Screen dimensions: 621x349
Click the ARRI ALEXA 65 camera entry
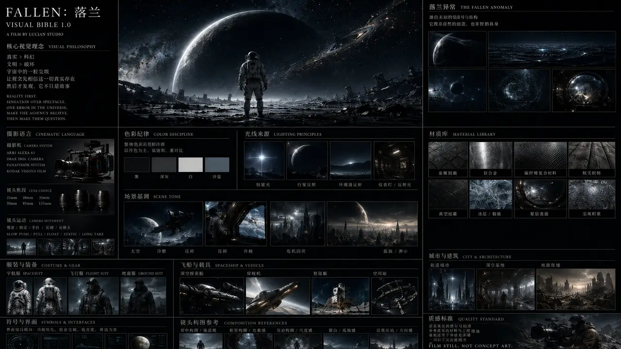pos(21,153)
